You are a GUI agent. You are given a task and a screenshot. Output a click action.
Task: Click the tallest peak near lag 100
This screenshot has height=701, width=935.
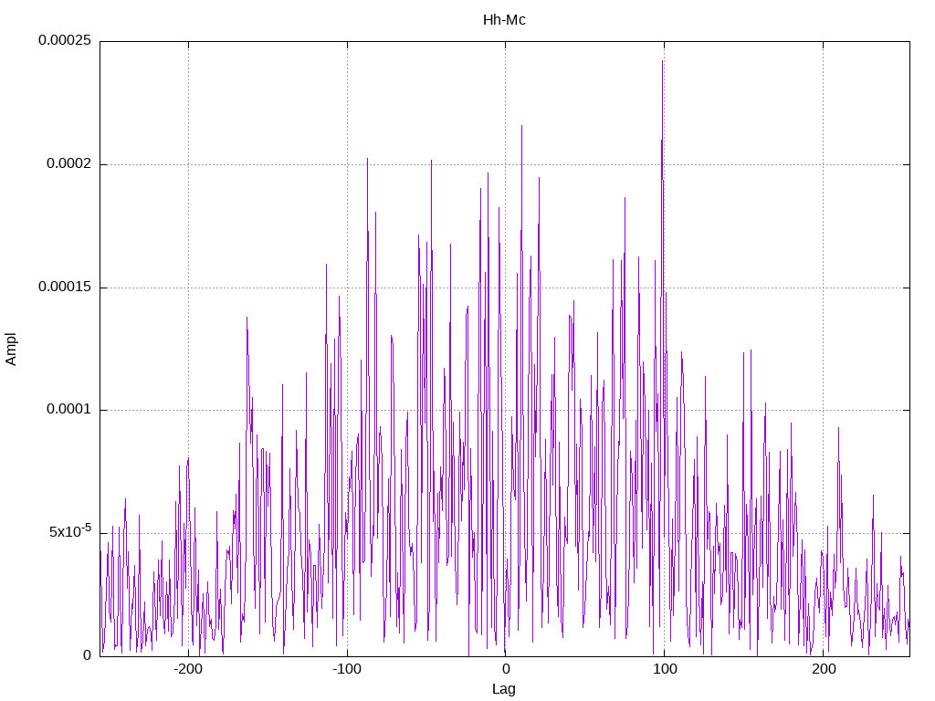[663, 62]
